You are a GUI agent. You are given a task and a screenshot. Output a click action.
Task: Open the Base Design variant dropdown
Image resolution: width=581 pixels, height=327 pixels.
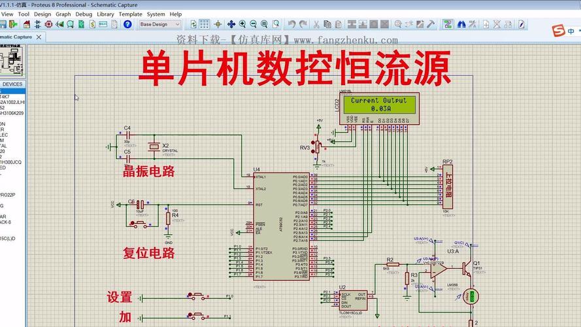[x=160, y=24]
